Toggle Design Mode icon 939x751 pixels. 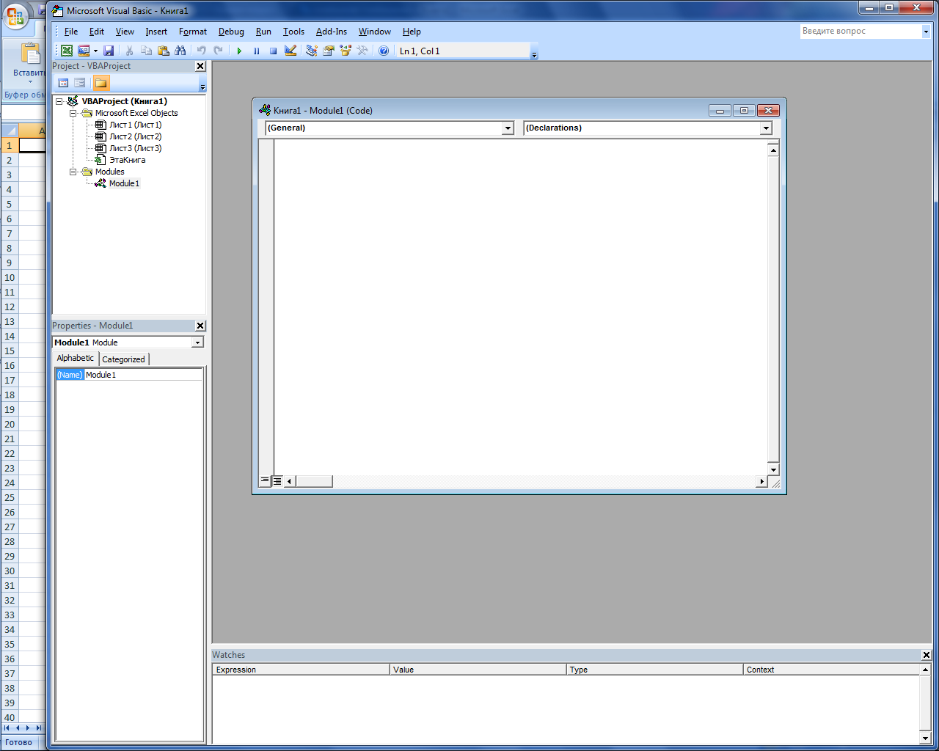point(291,51)
